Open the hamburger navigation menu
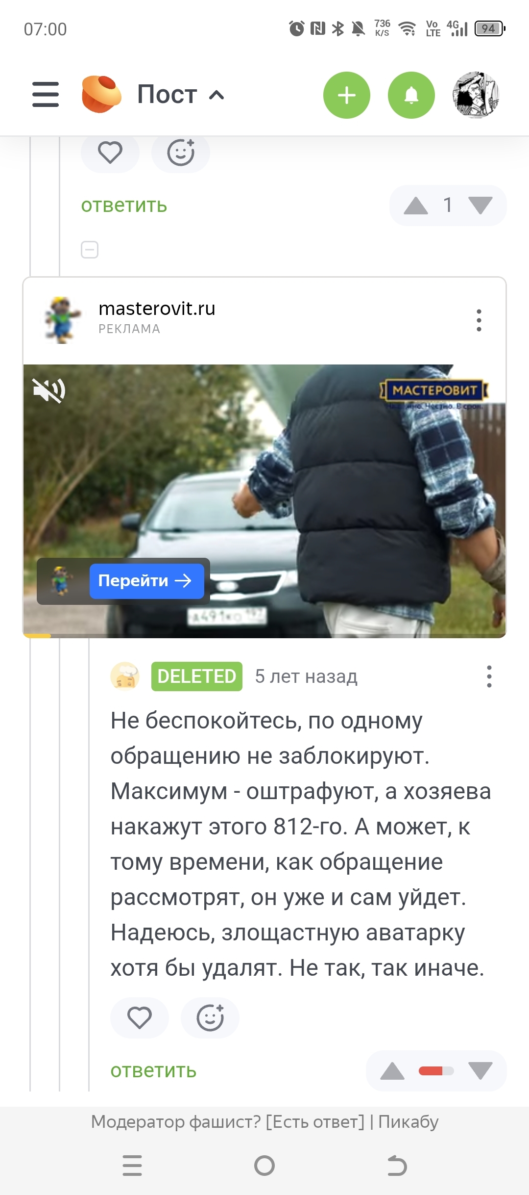Image resolution: width=529 pixels, height=1195 pixels. tap(46, 94)
